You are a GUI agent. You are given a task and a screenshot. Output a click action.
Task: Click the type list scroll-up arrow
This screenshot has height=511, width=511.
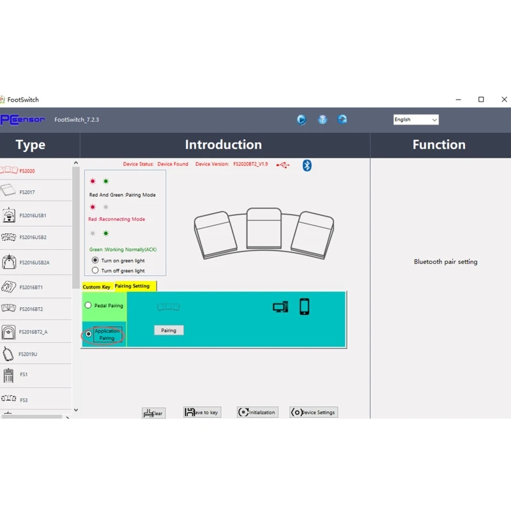coord(76,163)
